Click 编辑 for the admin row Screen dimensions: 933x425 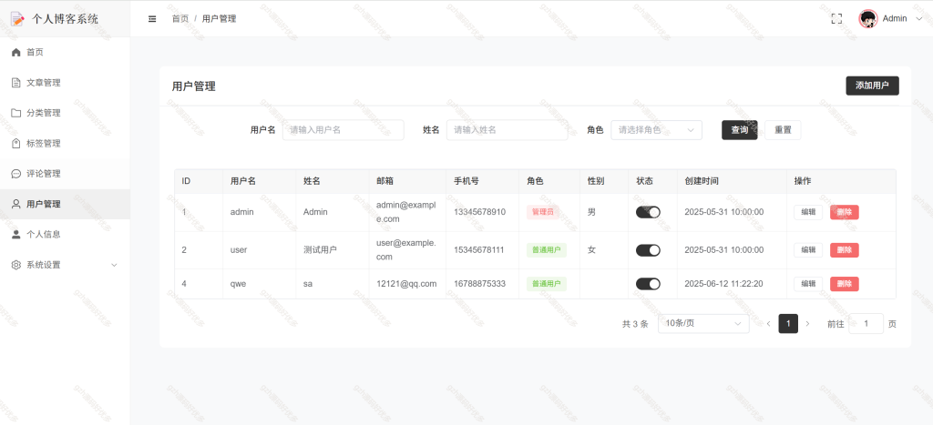[808, 212]
